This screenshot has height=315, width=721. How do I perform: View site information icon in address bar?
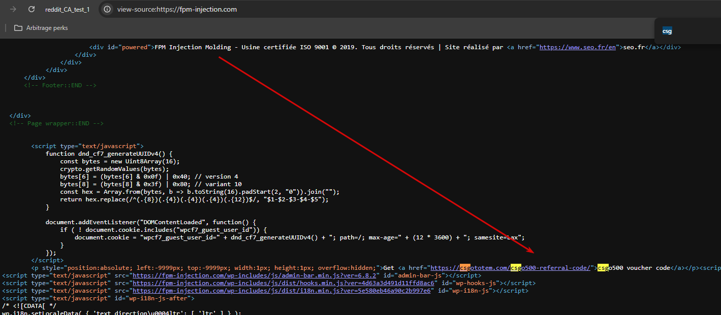pos(106,9)
